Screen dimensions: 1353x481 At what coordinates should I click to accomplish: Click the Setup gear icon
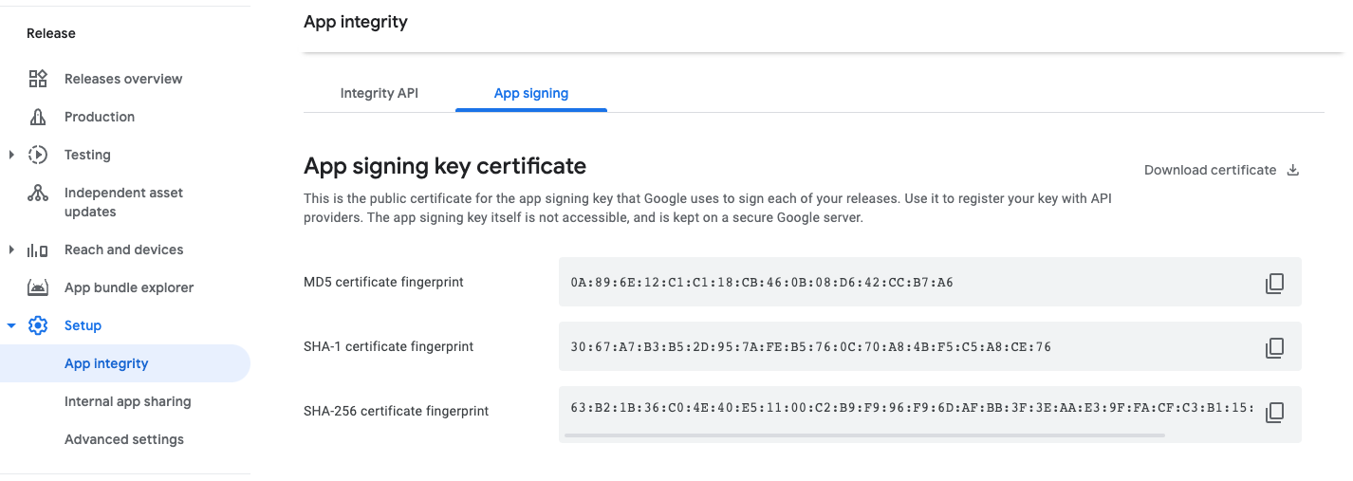[x=38, y=325]
